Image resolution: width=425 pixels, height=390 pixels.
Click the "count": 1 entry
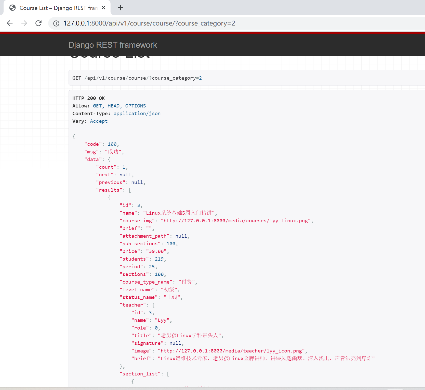point(112,167)
